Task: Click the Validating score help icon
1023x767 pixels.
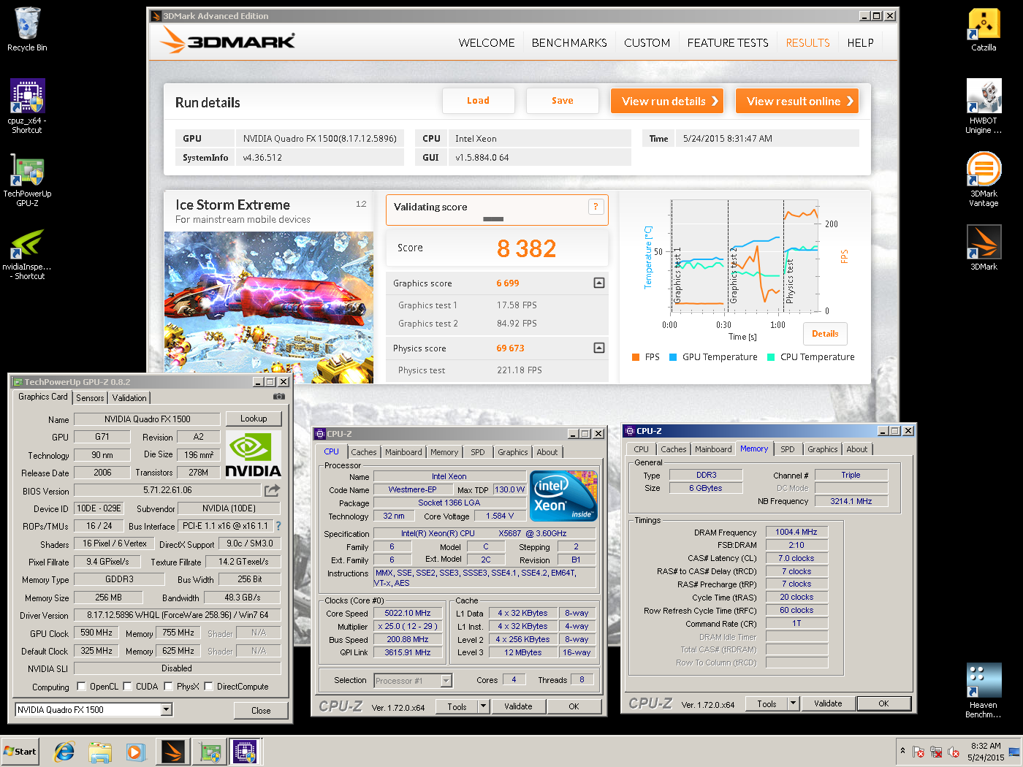Action: coord(596,207)
